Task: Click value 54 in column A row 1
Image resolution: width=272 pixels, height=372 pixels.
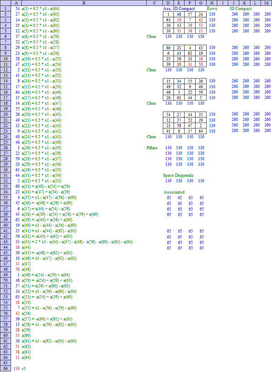Action: pos(18,9)
